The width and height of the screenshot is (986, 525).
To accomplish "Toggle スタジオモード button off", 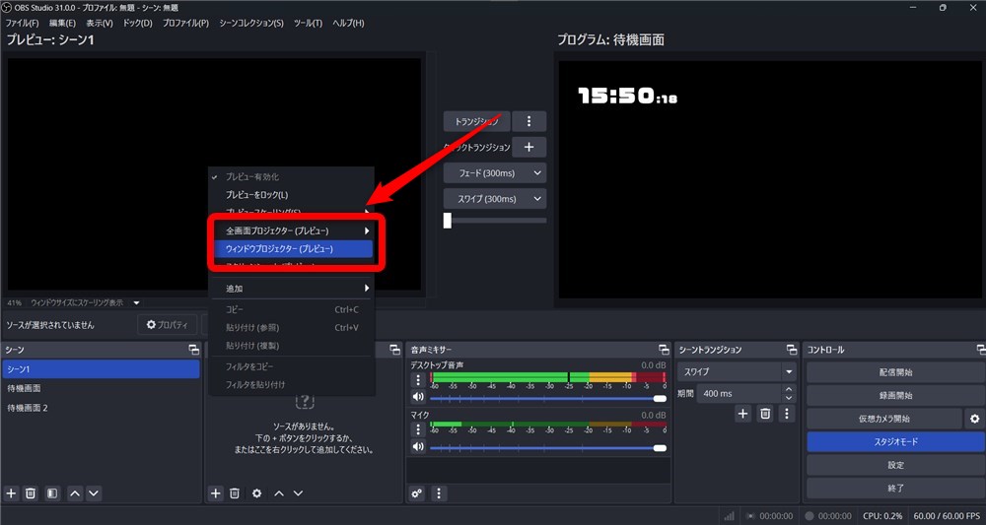I will 895,442.
